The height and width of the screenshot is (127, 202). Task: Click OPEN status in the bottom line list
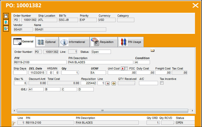click(x=185, y=123)
